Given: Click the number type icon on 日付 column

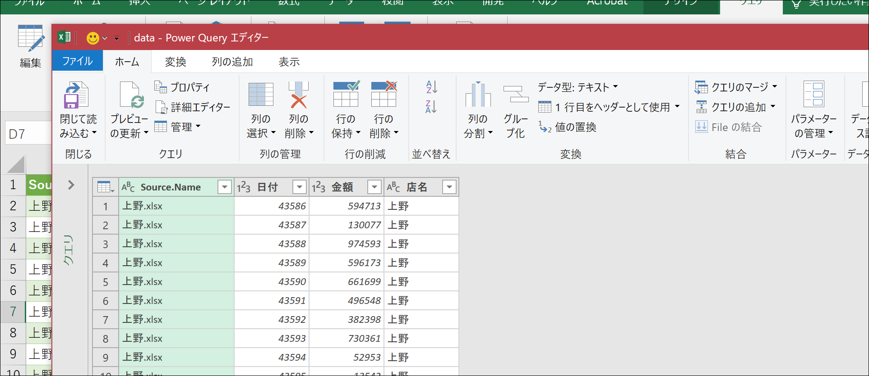Looking at the screenshot, I should click(244, 187).
